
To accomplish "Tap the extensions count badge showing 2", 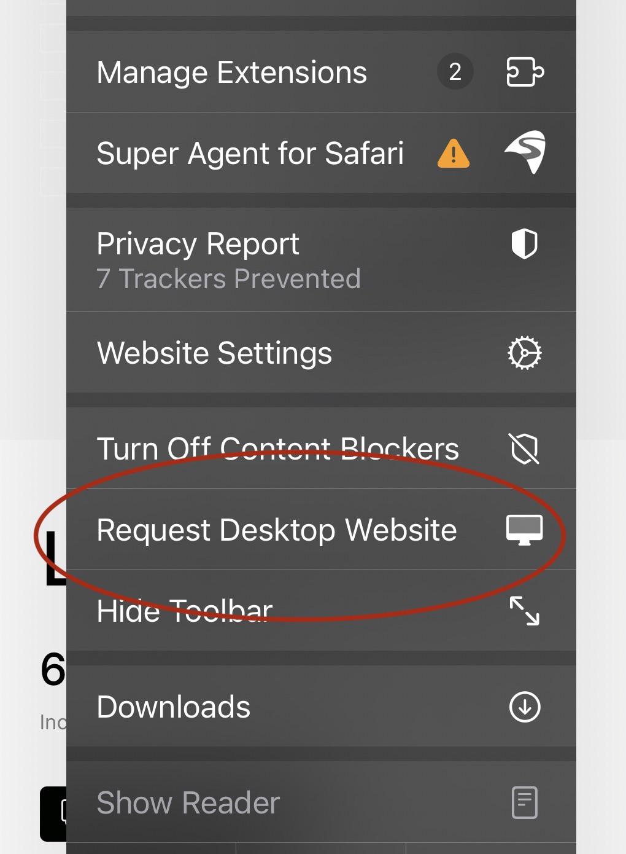I will pyautogui.click(x=455, y=72).
